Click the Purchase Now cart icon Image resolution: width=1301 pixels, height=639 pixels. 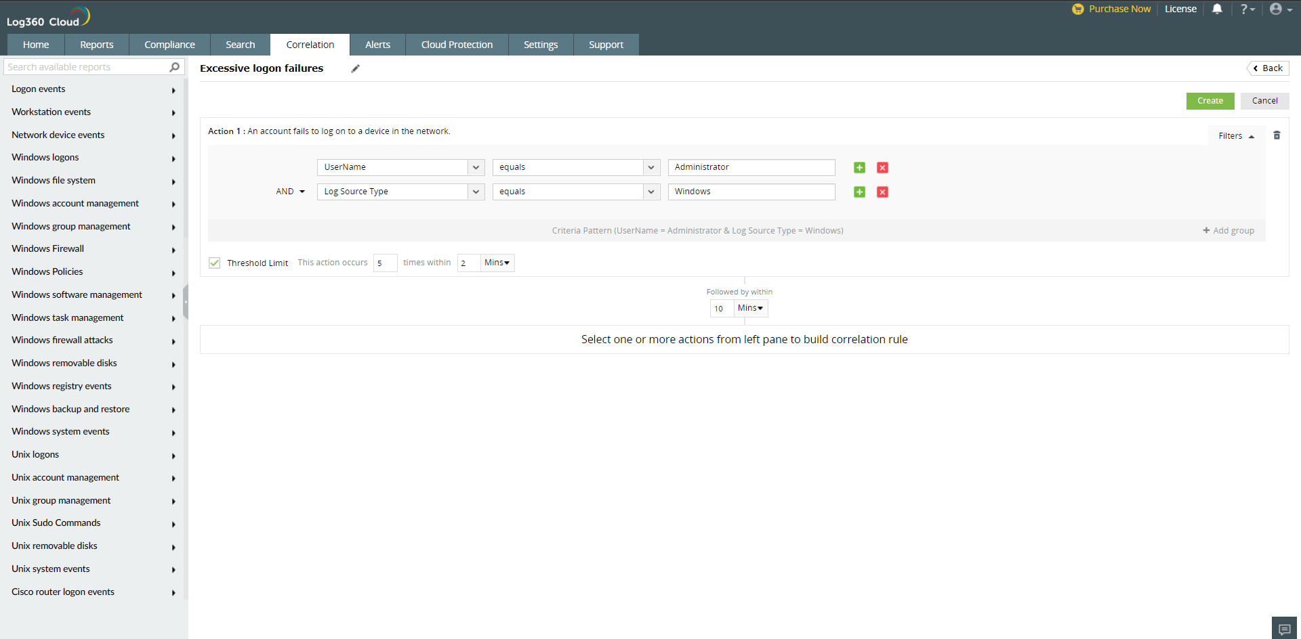pyautogui.click(x=1077, y=9)
